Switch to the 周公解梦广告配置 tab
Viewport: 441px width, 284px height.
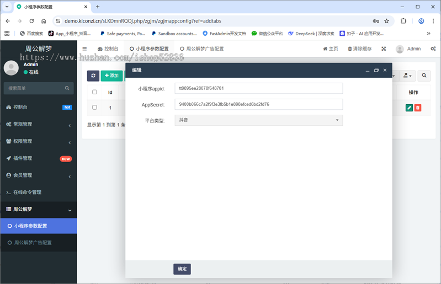click(202, 49)
